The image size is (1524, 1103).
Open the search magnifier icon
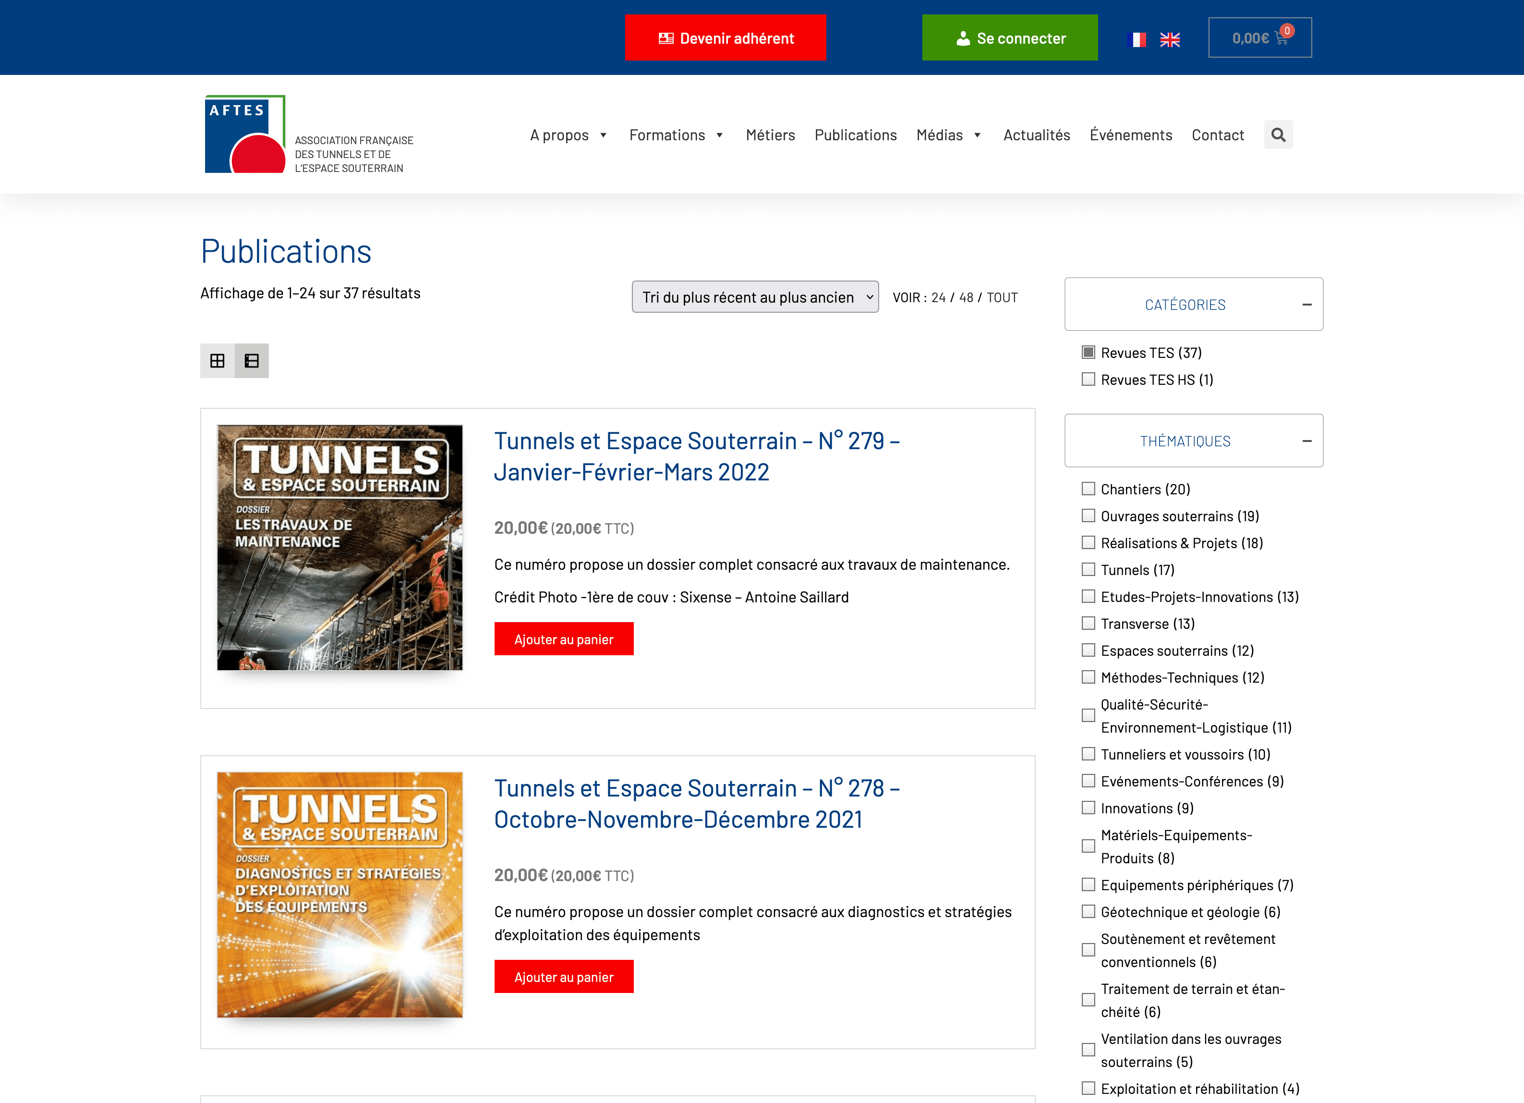(x=1278, y=135)
